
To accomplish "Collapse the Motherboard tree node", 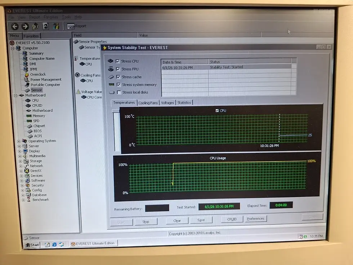I will [x=15, y=96].
